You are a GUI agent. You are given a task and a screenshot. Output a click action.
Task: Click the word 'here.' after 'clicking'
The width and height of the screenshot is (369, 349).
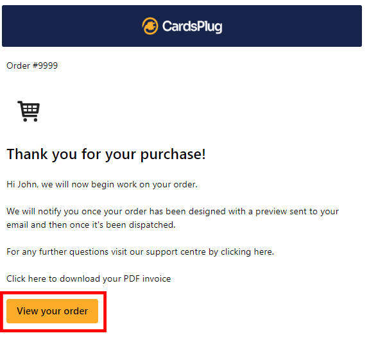tap(264, 252)
